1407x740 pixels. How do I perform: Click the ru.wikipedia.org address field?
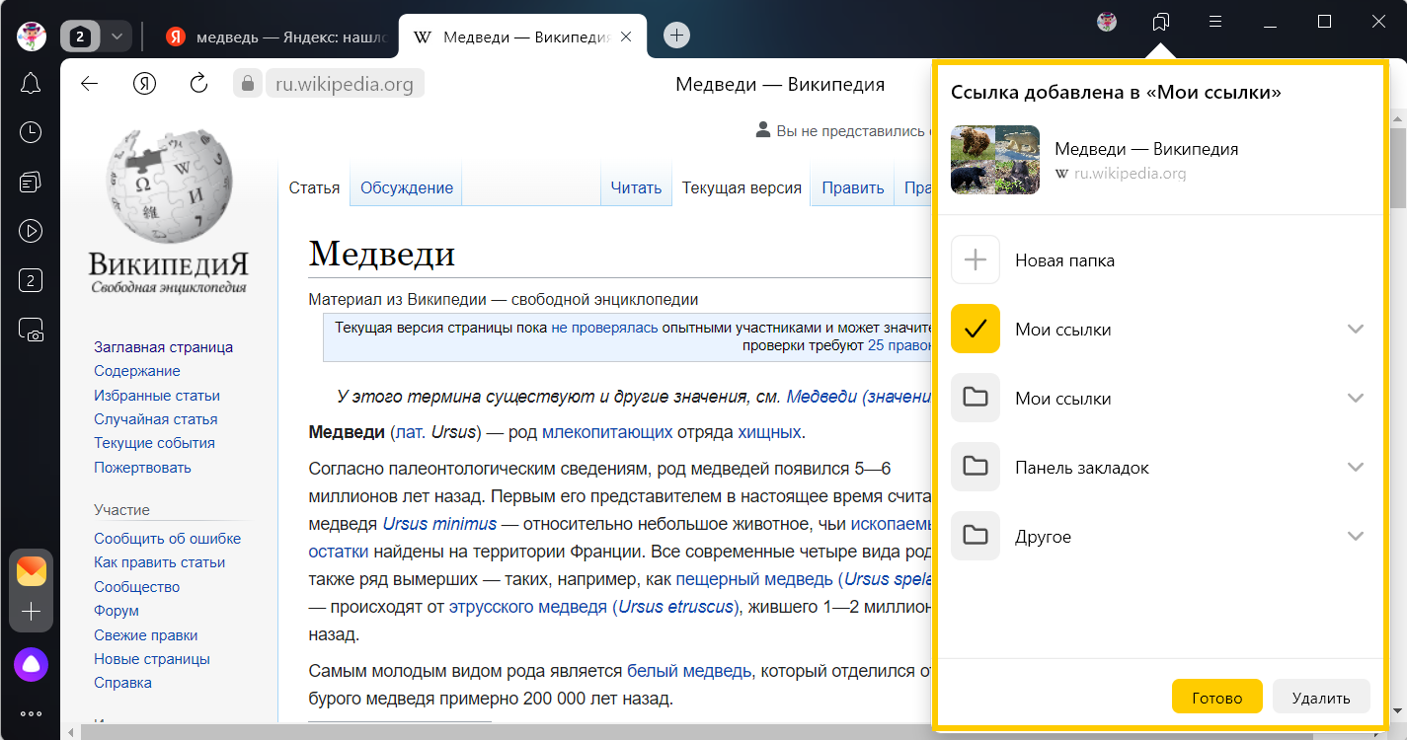345,83
